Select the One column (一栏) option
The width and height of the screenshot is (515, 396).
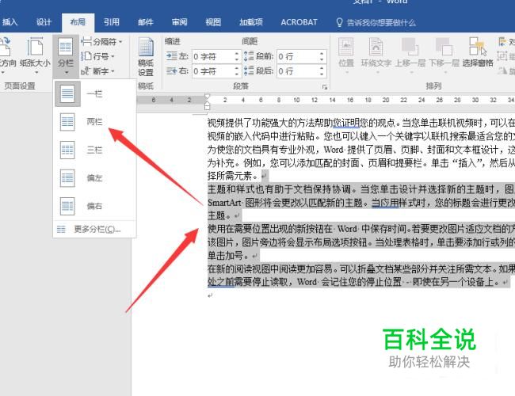94,94
